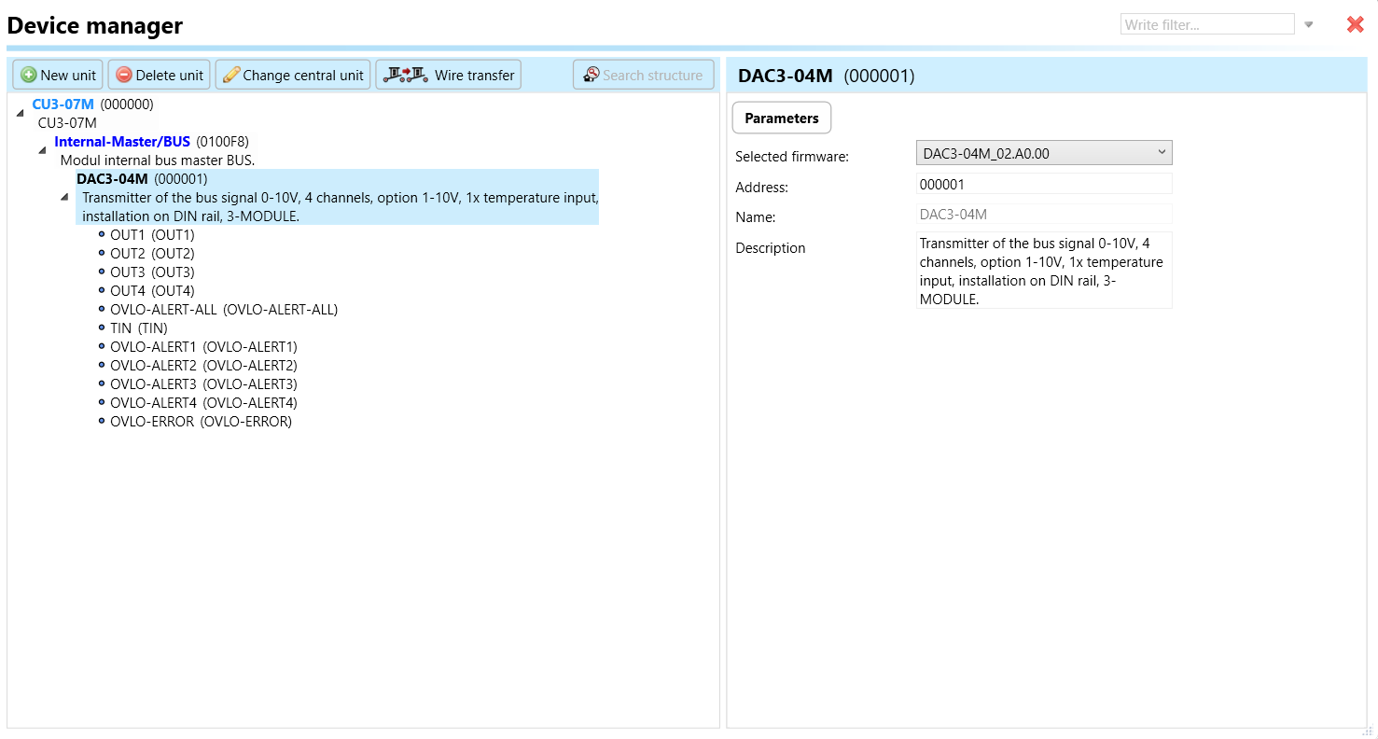The image size is (1378, 739).
Task: Switch to the Parameters tab
Action: (x=781, y=119)
